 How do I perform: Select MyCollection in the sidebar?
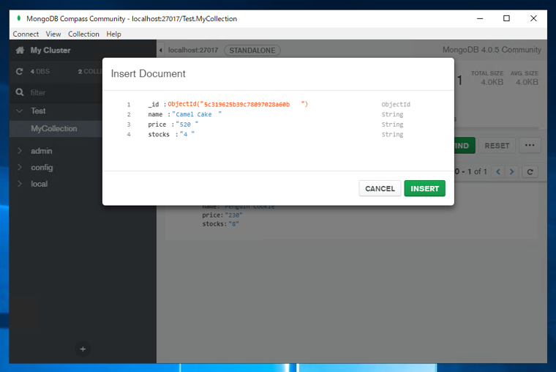click(54, 128)
